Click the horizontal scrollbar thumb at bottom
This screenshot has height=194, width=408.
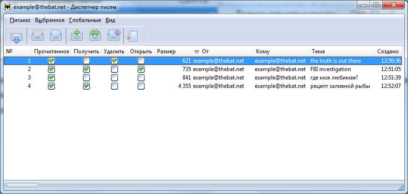click(x=22, y=185)
